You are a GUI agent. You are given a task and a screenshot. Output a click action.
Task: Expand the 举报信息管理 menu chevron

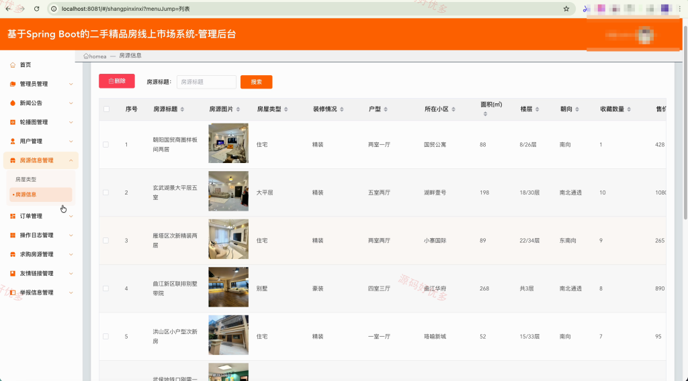(x=71, y=292)
